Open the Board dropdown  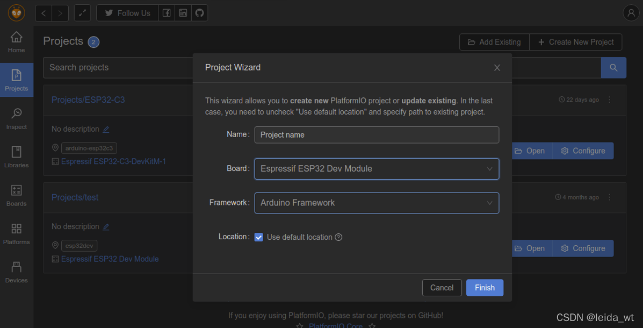tap(377, 169)
